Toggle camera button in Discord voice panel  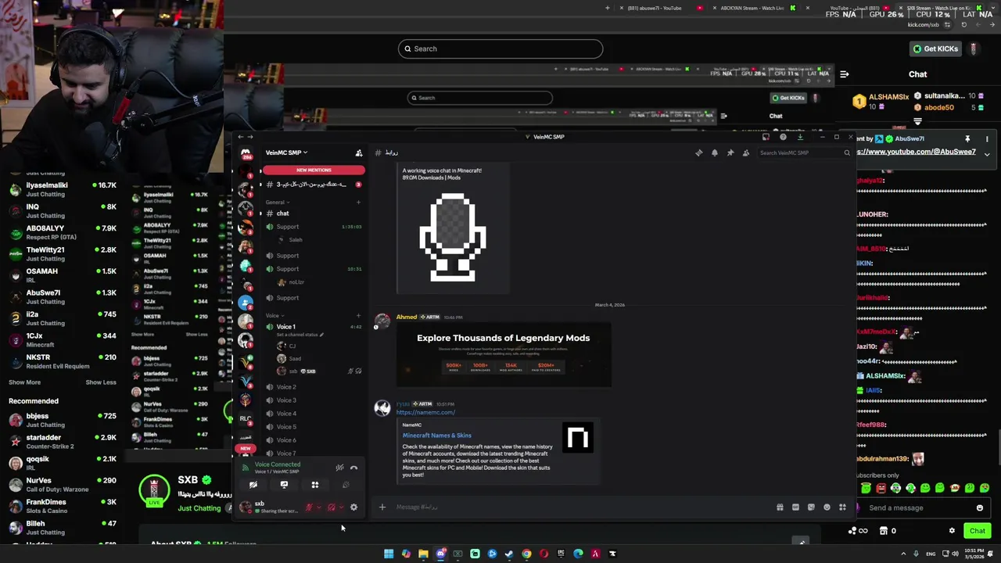[x=253, y=485]
